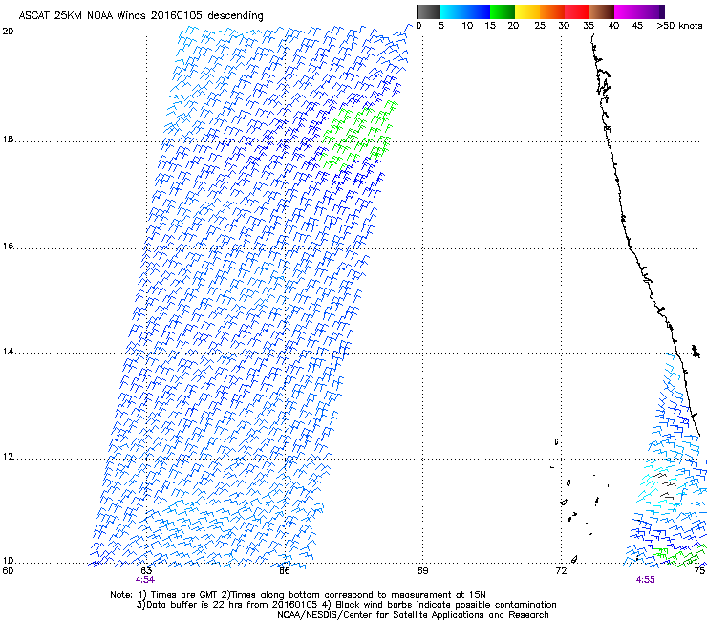
Task: Click the magenta-purple 40-50 knots legend swatch
Action: [x=639, y=11]
